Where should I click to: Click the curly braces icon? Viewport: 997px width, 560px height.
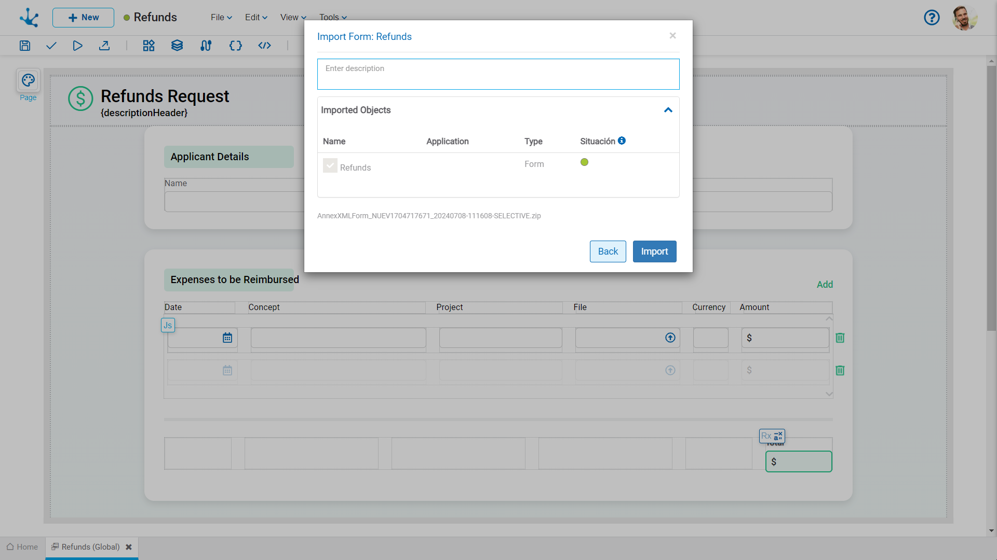235,46
